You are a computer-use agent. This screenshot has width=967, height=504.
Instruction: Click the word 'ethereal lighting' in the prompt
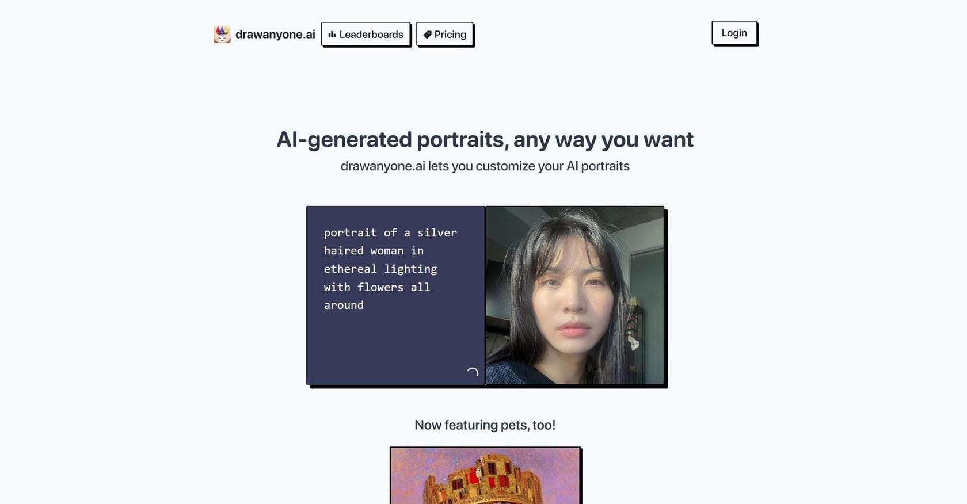(380, 269)
